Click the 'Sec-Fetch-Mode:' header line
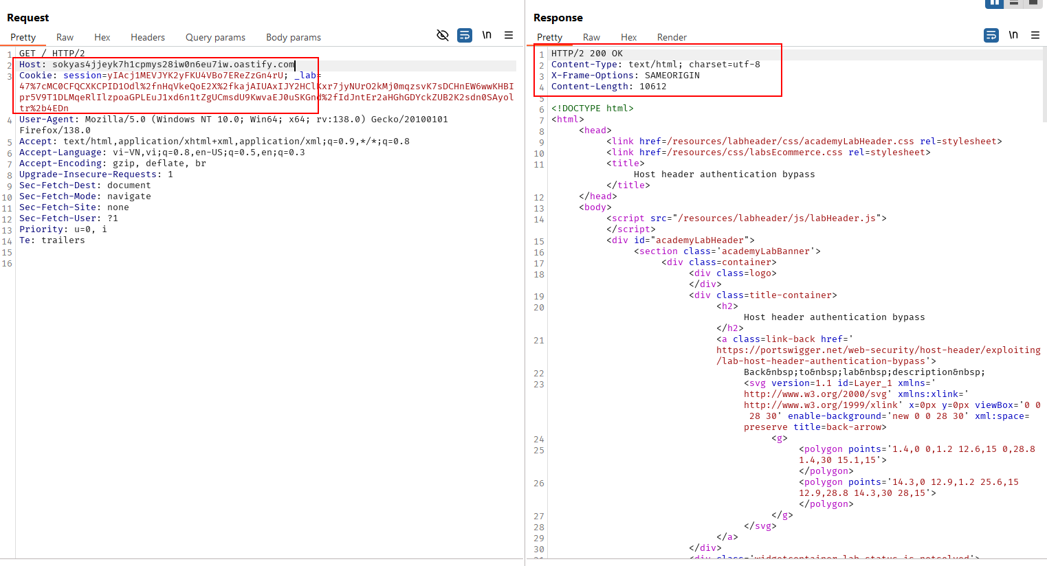 click(x=85, y=196)
